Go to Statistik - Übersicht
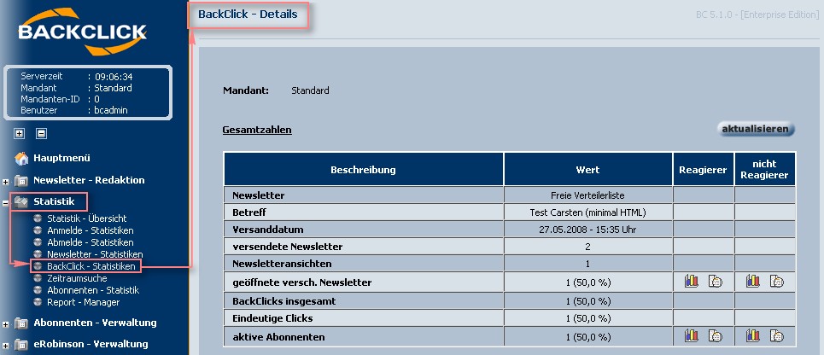The width and height of the screenshot is (824, 355). 87,218
